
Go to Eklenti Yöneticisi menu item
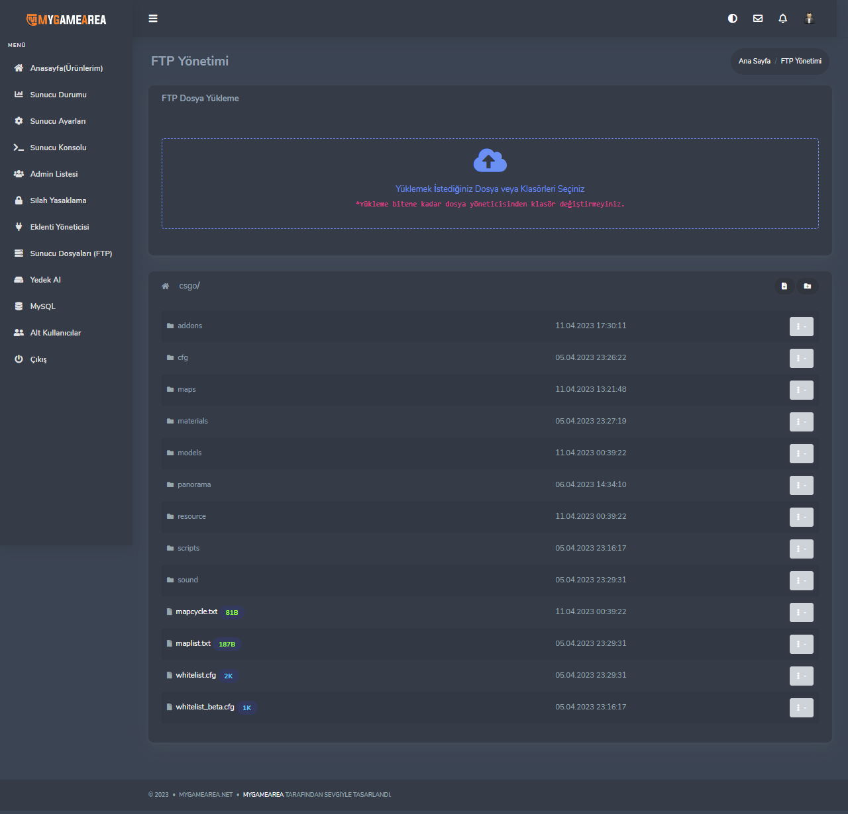pyautogui.click(x=60, y=227)
